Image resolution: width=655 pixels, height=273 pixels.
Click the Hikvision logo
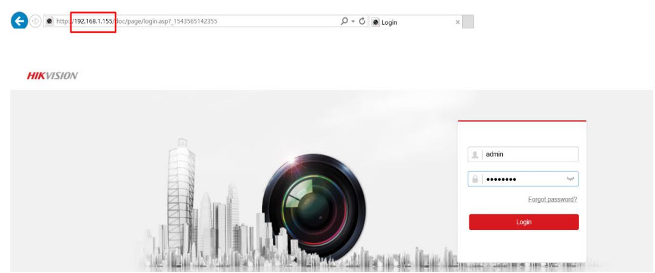[x=52, y=76]
